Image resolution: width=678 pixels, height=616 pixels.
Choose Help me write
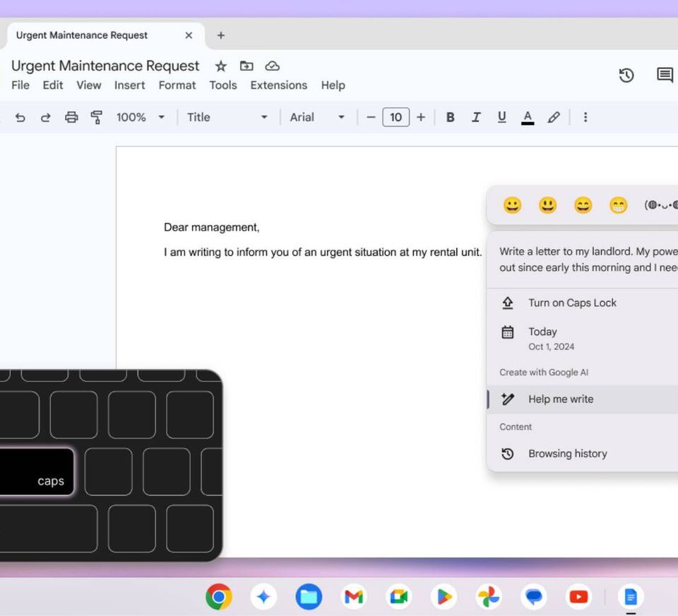[x=561, y=399]
